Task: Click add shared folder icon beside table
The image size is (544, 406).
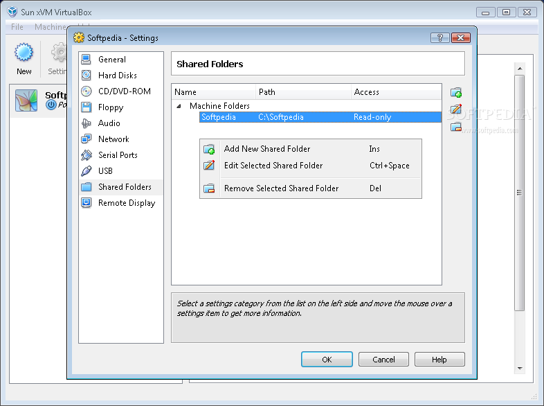Action: [456, 93]
